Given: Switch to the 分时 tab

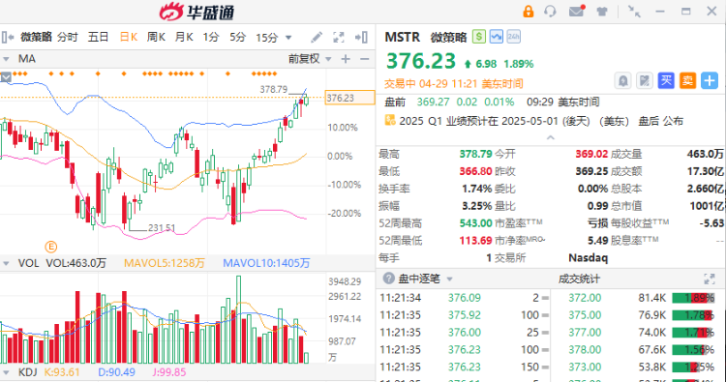Looking at the screenshot, I should (x=68, y=37).
